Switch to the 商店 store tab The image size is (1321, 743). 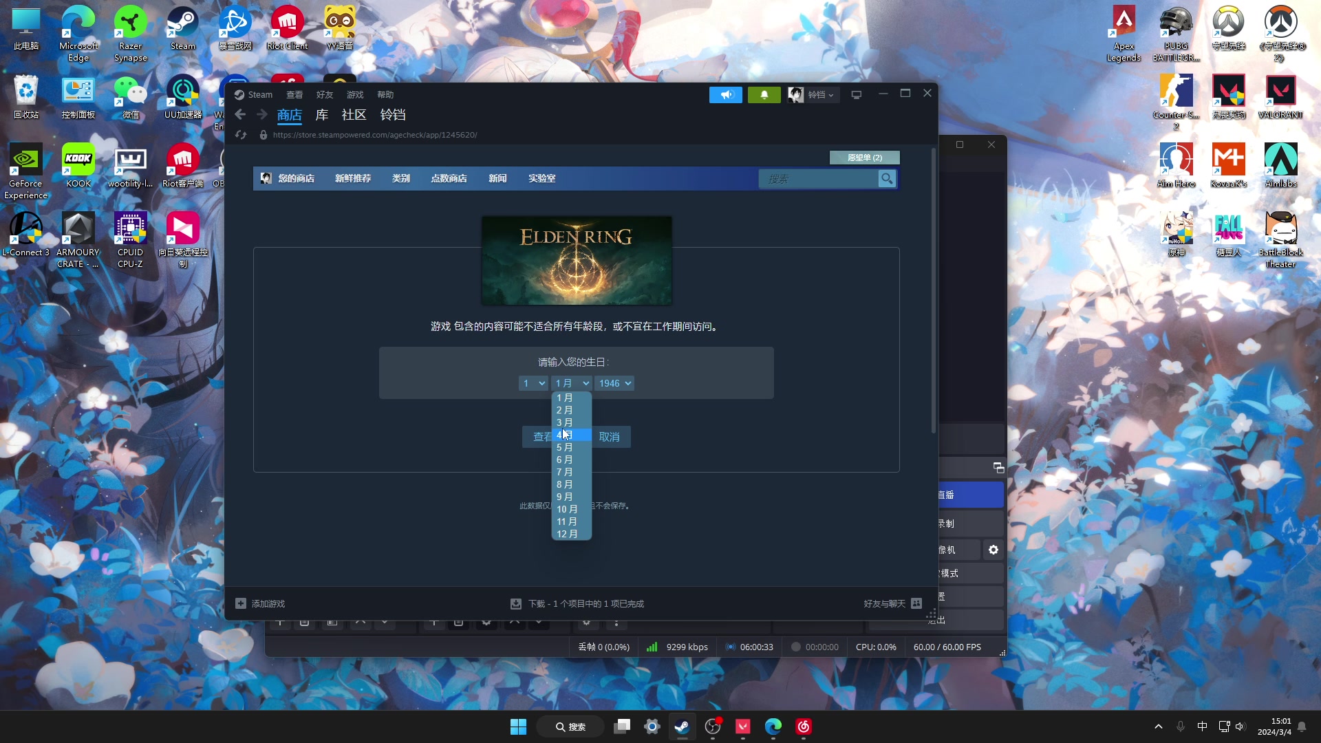290,115
